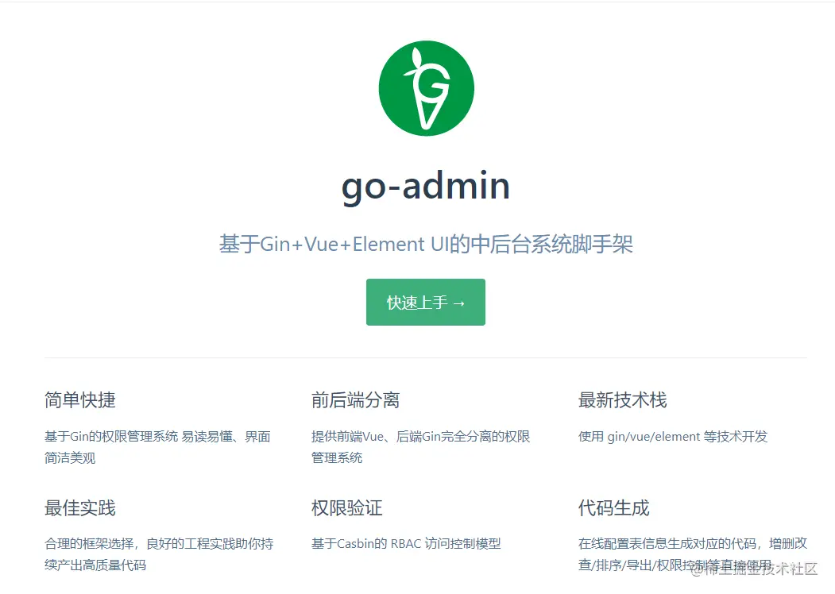Click the 简单快捷 heading
Screen dimensions: 835x594
tap(80, 399)
